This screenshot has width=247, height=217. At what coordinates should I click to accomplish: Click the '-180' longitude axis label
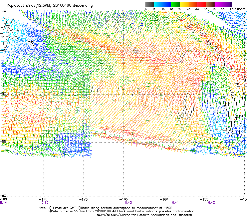(x=3, y=199)
